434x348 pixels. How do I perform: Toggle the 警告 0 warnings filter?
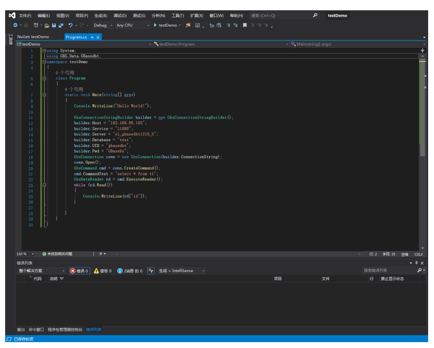[103, 271]
